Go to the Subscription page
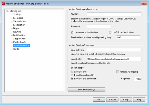 pyautogui.click(x=19, y=21)
